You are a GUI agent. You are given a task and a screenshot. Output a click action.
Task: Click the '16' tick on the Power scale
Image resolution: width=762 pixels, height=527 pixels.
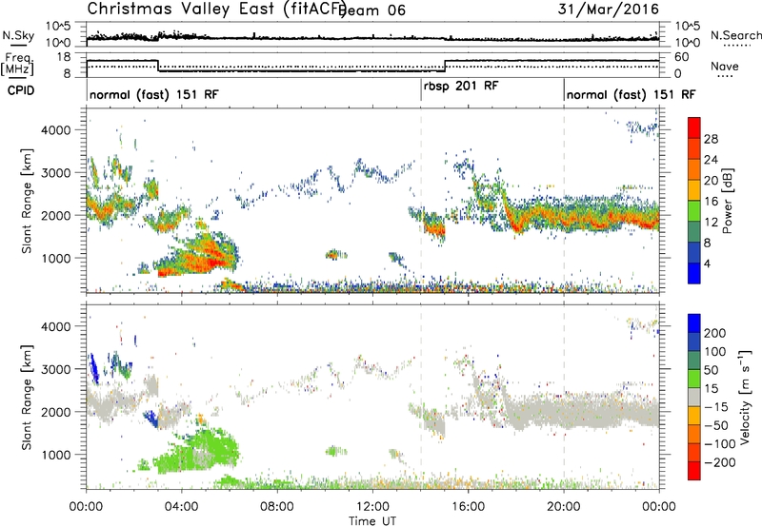[x=711, y=202]
